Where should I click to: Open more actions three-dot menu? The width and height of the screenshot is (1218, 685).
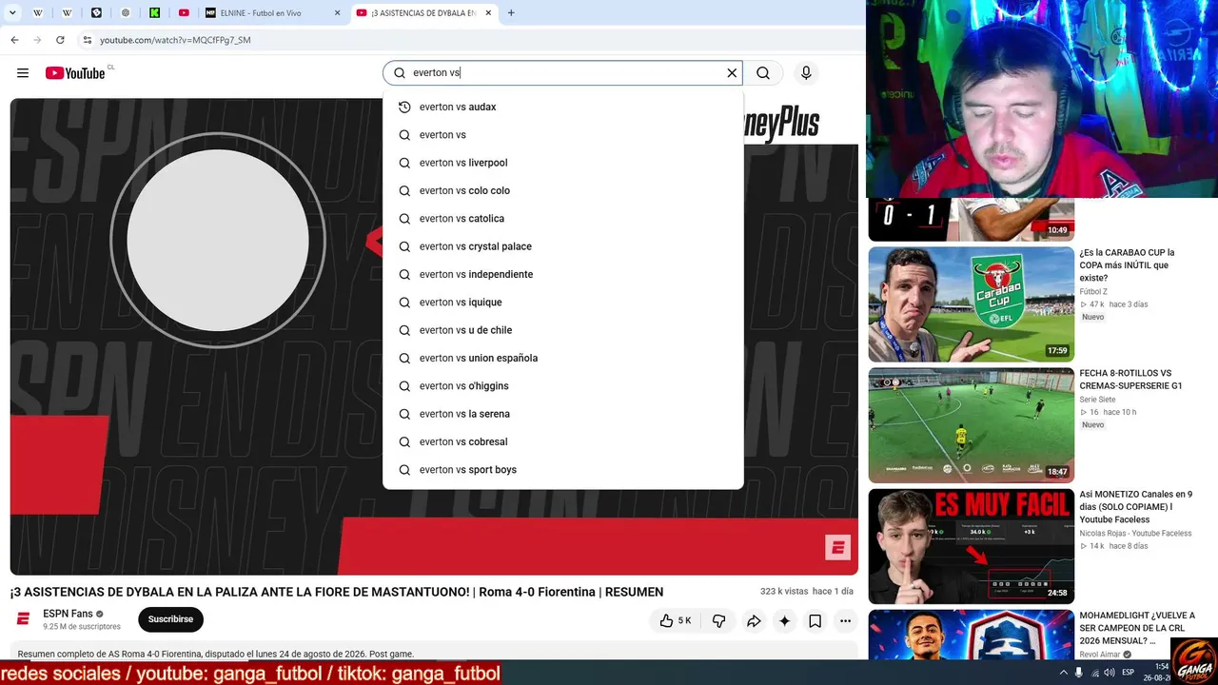coord(845,621)
